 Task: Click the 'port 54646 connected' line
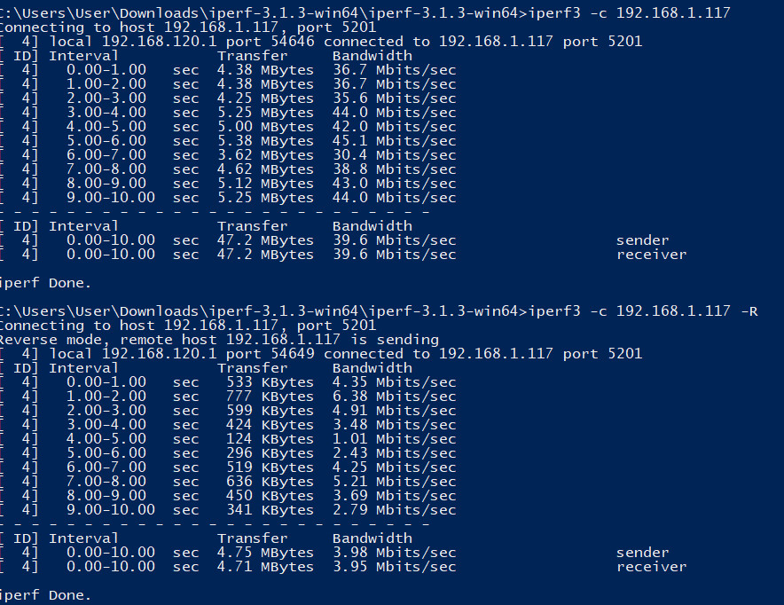point(321,42)
